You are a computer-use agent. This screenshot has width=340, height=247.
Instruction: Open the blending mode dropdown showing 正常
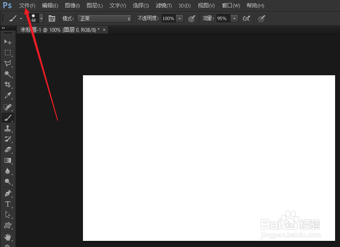tap(105, 19)
